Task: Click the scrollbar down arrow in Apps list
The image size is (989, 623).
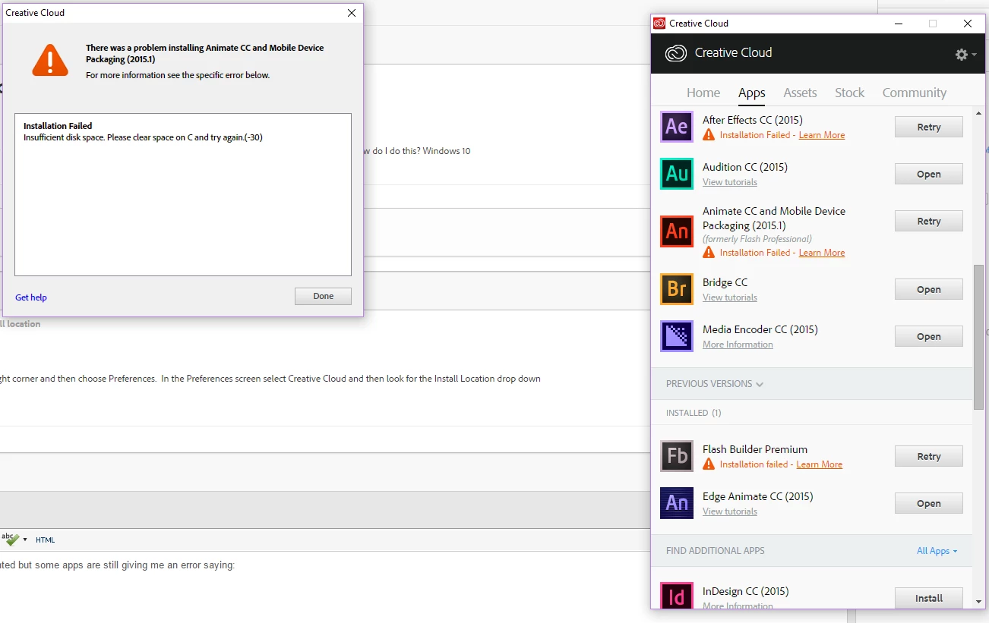Action: (978, 601)
